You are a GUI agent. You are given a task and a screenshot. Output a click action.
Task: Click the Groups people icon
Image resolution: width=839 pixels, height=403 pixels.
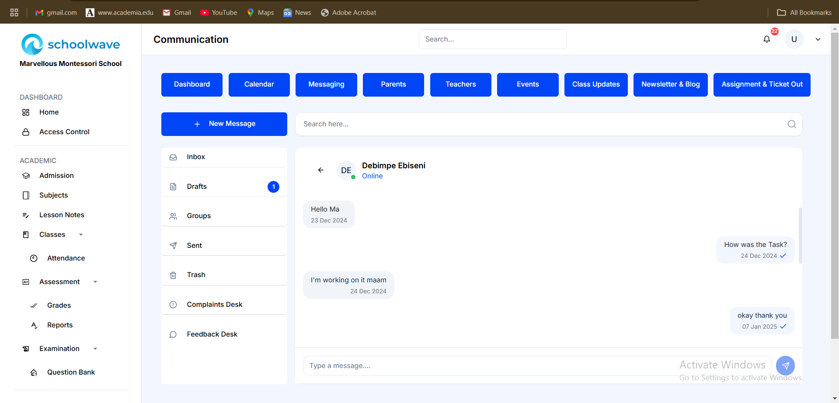(173, 216)
